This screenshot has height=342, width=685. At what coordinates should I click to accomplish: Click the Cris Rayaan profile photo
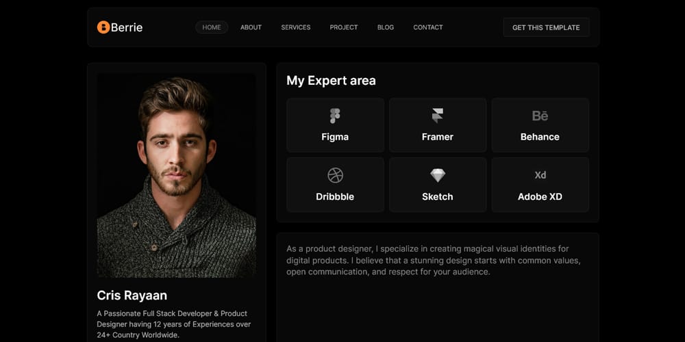[x=177, y=176]
